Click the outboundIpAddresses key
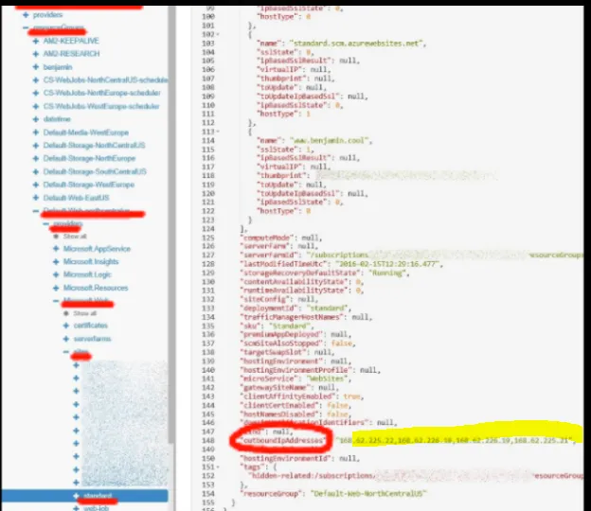The height and width of the screenshot is (511, 591). tap(282, 440)
